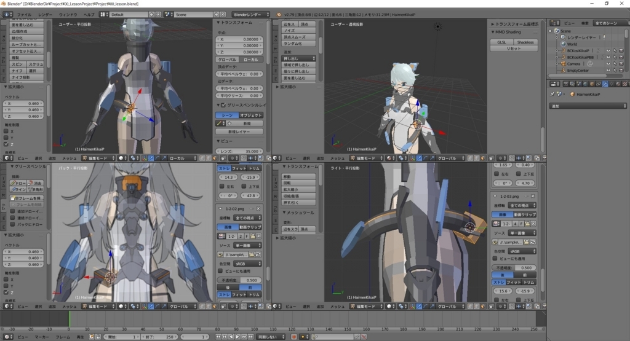This screenshot has height=341, width=630.
Task: Open the 編集モード mode dropdown in top-left viewport
Action: pyautogui.click(x=98, y=159)
